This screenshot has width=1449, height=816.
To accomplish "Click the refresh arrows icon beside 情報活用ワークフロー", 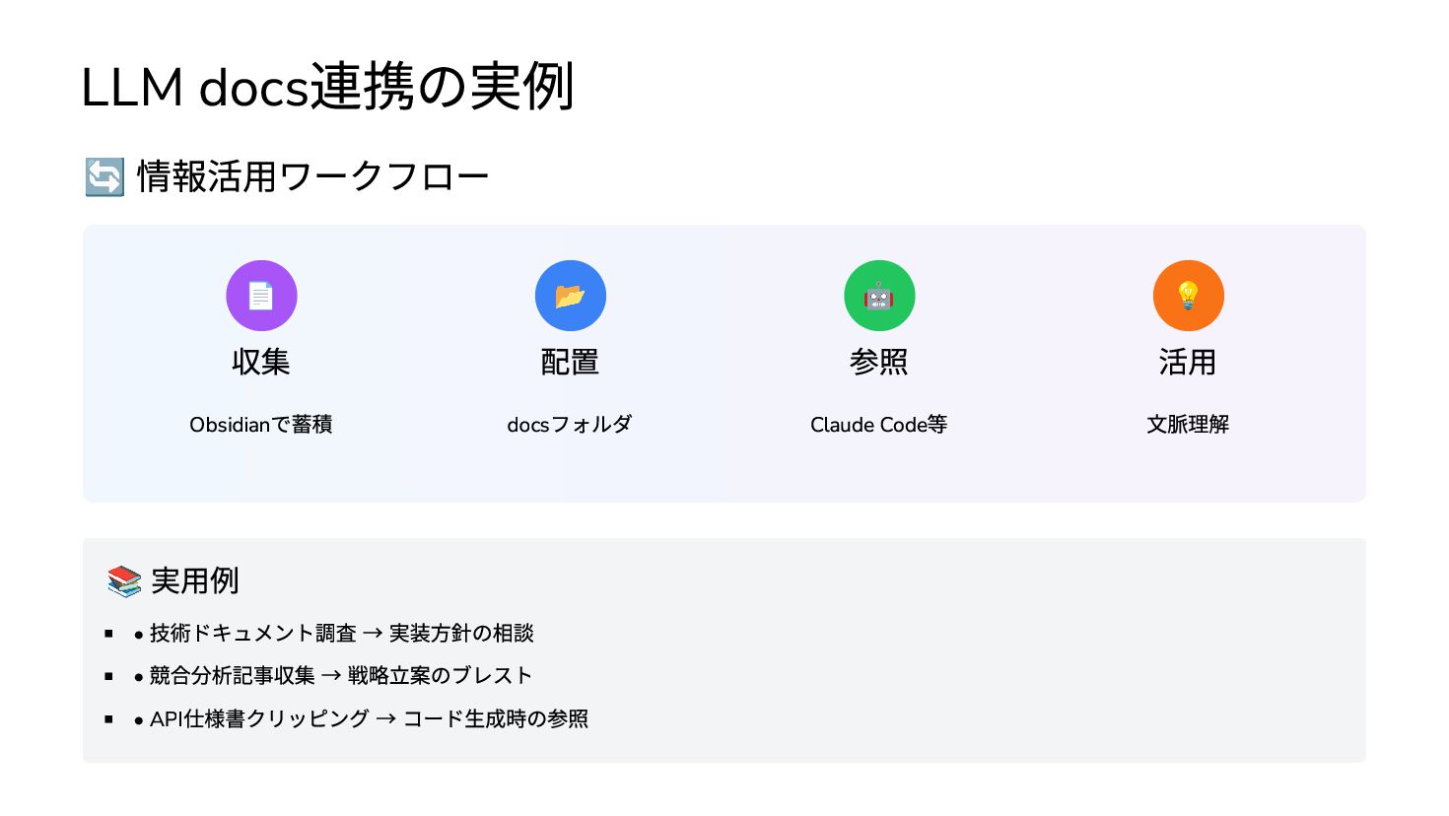I will coord(104,177).
